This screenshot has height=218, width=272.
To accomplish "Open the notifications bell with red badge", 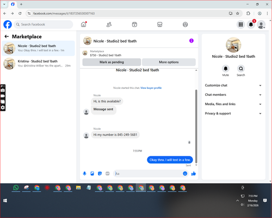I will pyautogui.click(x=251, y=25).
